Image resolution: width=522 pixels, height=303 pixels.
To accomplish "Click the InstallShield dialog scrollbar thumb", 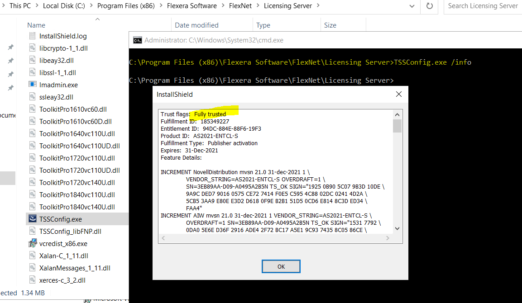I will (x=397, y=127).
